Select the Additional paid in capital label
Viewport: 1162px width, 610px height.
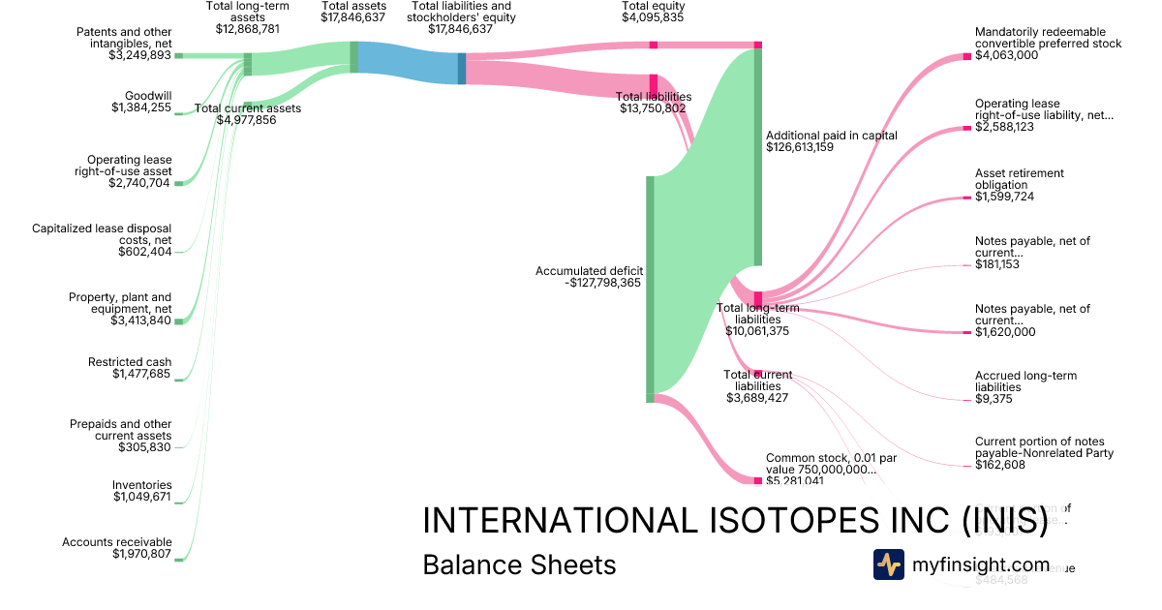831,141
